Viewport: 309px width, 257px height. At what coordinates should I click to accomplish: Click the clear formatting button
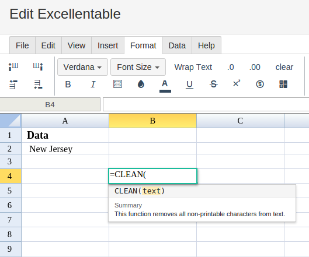point(284,67)
